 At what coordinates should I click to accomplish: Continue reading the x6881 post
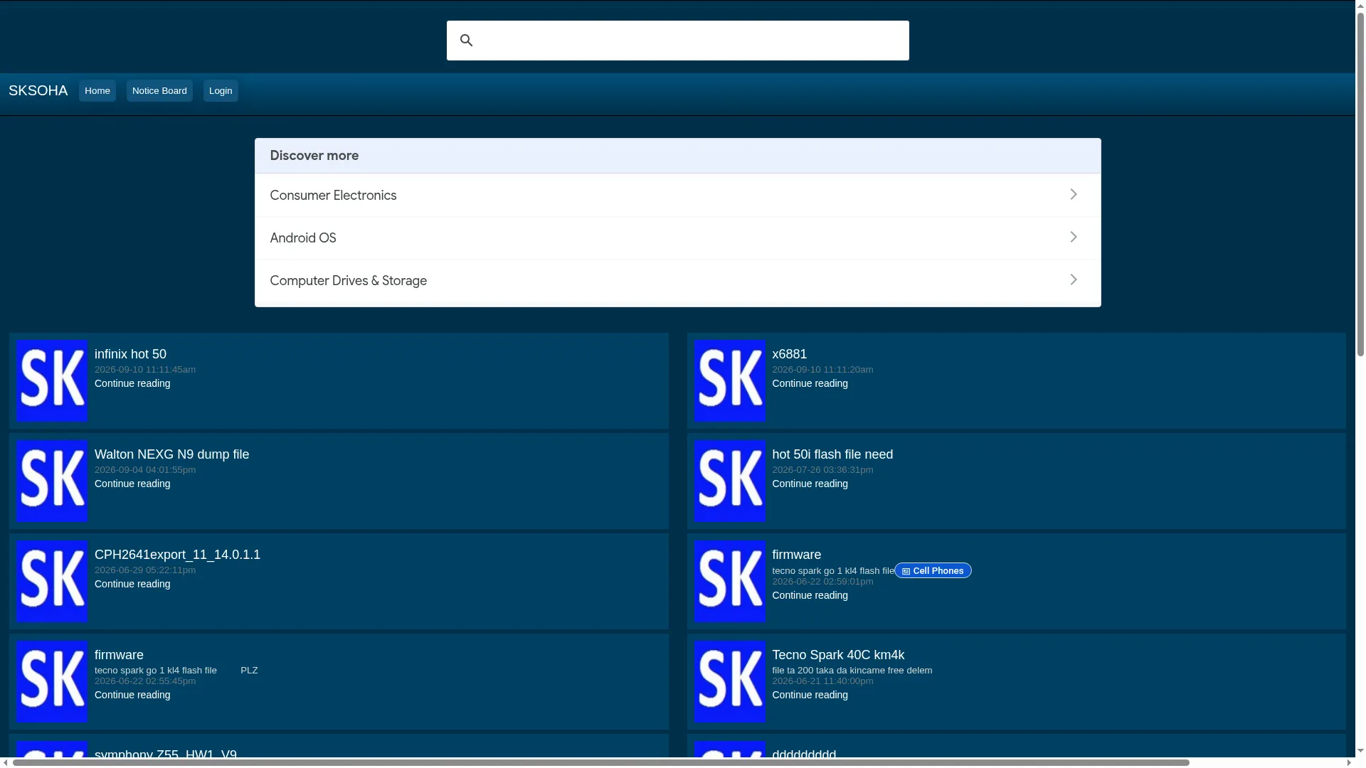tap(810, 383)
